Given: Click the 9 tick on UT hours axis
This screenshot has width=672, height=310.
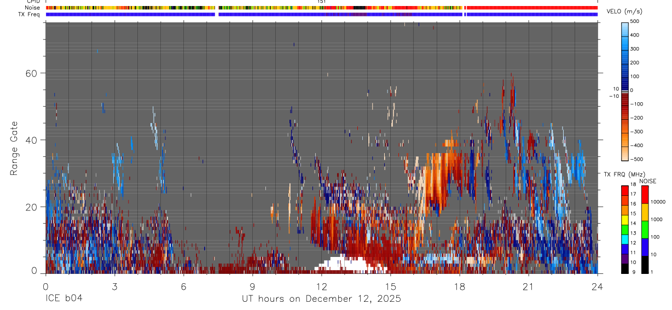Looking at the screenshot, I should coord(252,286).
